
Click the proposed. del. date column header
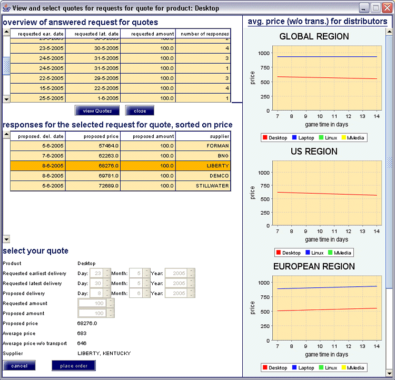click(38, 136)
